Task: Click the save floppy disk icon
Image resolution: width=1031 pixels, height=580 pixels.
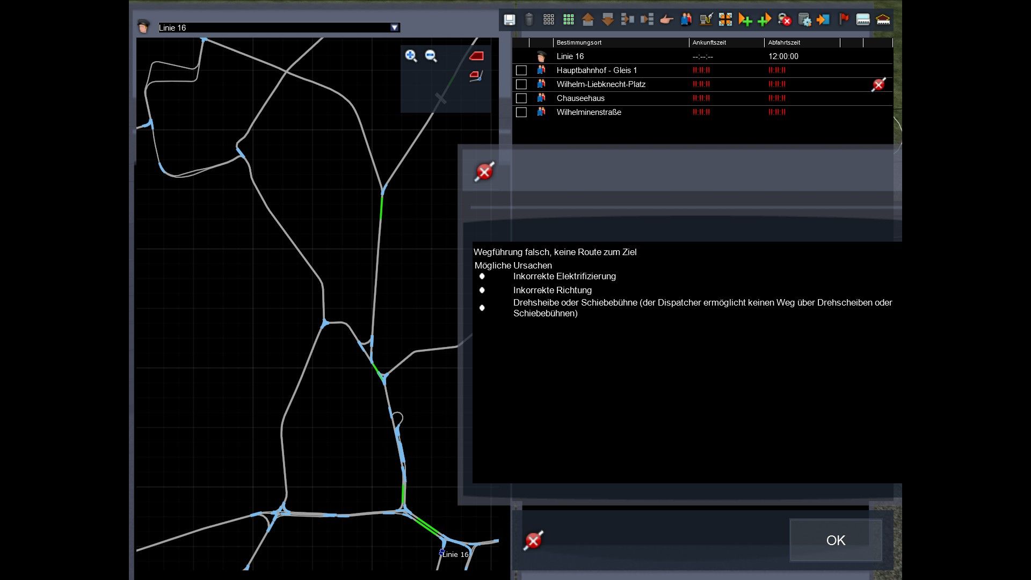Action: (509, 20)
